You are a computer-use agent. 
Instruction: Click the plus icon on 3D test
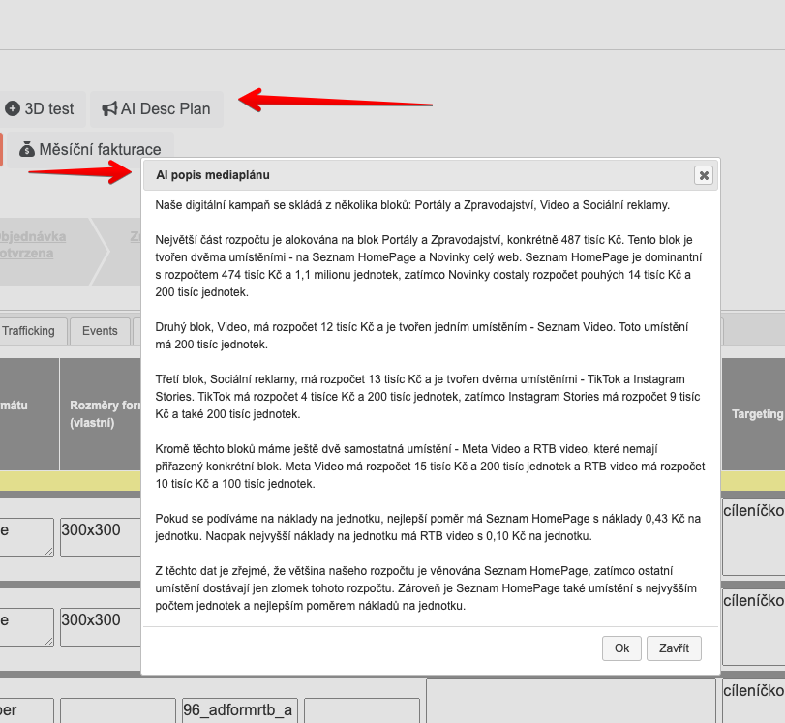pos(13,109)
